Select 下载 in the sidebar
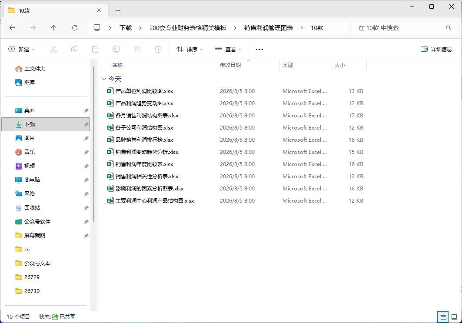462x323 pixels. click(x=46, y=124)
